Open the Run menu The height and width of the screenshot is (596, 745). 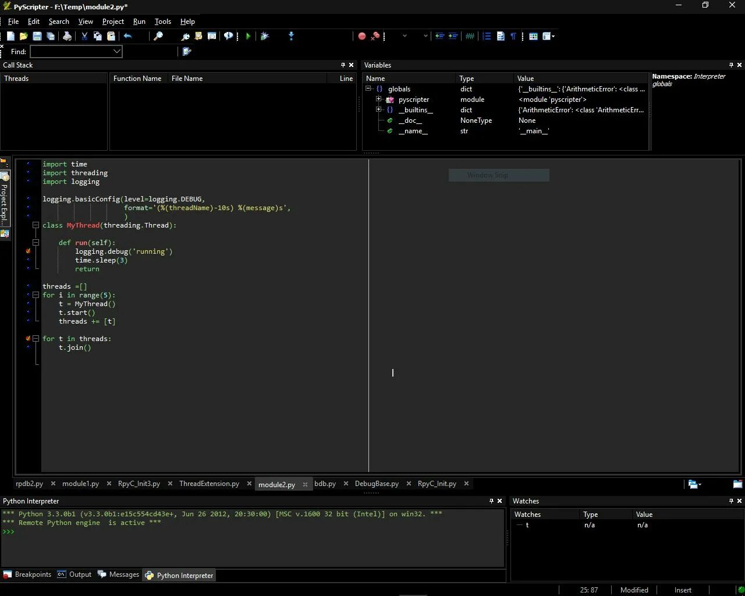click(139, 22)
